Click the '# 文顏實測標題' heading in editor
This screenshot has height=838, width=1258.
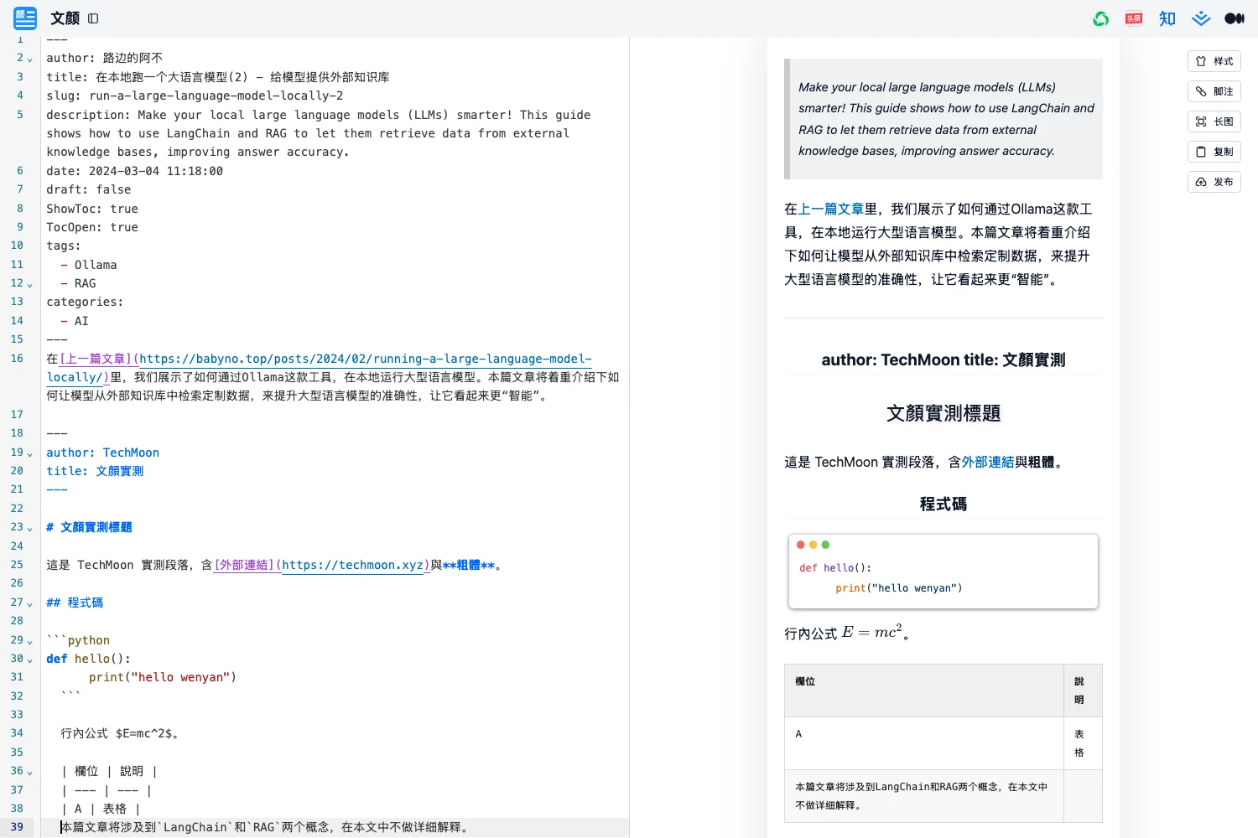click(89, 527)
